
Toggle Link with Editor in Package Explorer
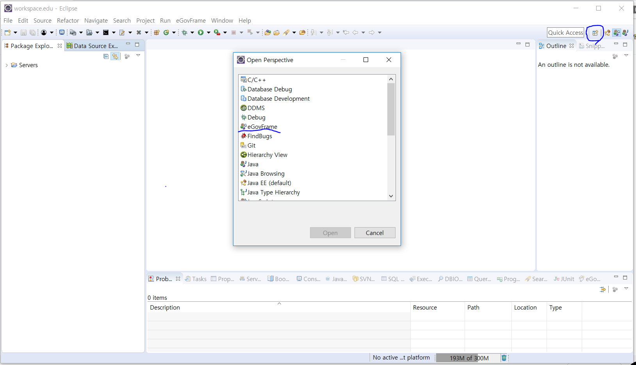coord(115,56)
